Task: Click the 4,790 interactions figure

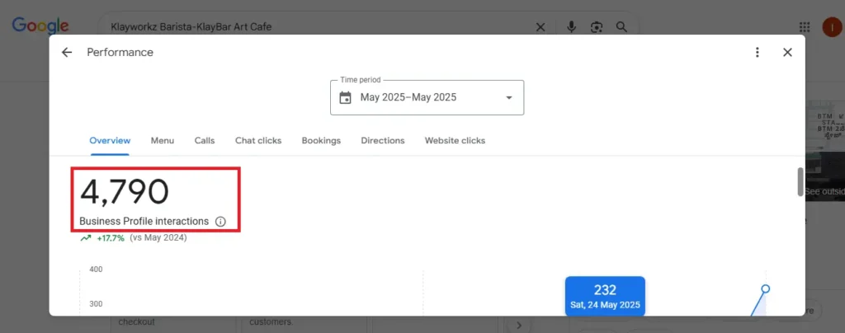Action: pyautogui.click(x=125, y=192)
